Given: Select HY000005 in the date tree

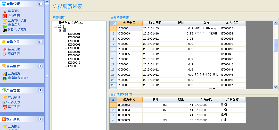Looking at the screenshot, I should click(x=74, y=45).
